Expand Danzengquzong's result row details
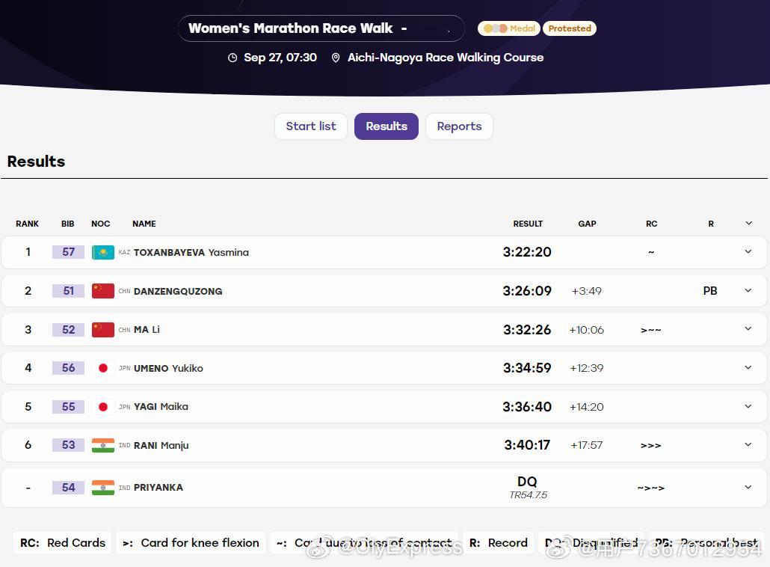 (x=748, y=290)
